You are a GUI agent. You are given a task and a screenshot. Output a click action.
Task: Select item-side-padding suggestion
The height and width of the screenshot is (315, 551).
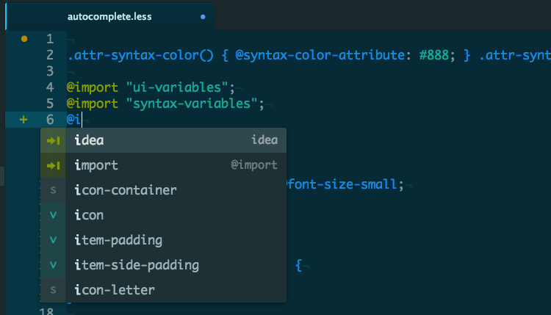click(163, 265)
